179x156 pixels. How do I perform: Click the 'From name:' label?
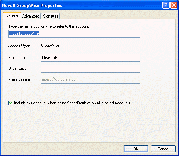pos(18,58)
